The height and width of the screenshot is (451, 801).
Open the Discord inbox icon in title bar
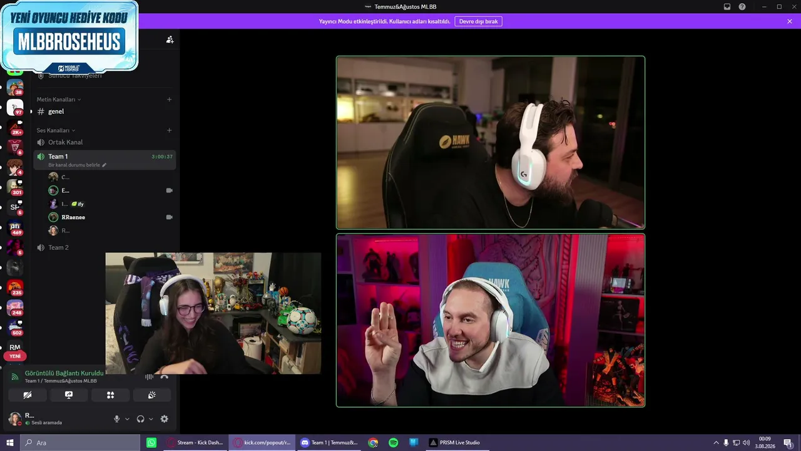727,7
